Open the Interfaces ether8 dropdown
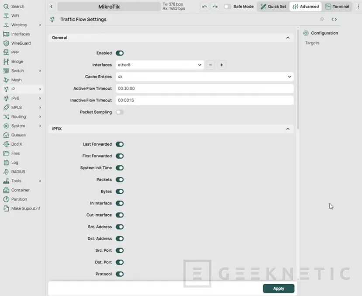The image size is (362, 296). [x=160, y=65]
